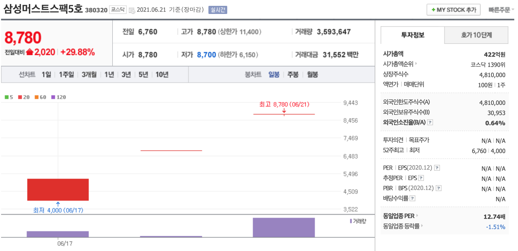Select the 10년 line chart period
Image resolution: width=518 pixels, height=251 pixels.
(x=162, y=74)
